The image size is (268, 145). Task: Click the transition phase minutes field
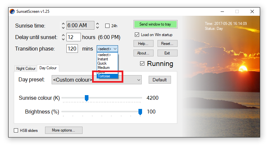[72, 49]
